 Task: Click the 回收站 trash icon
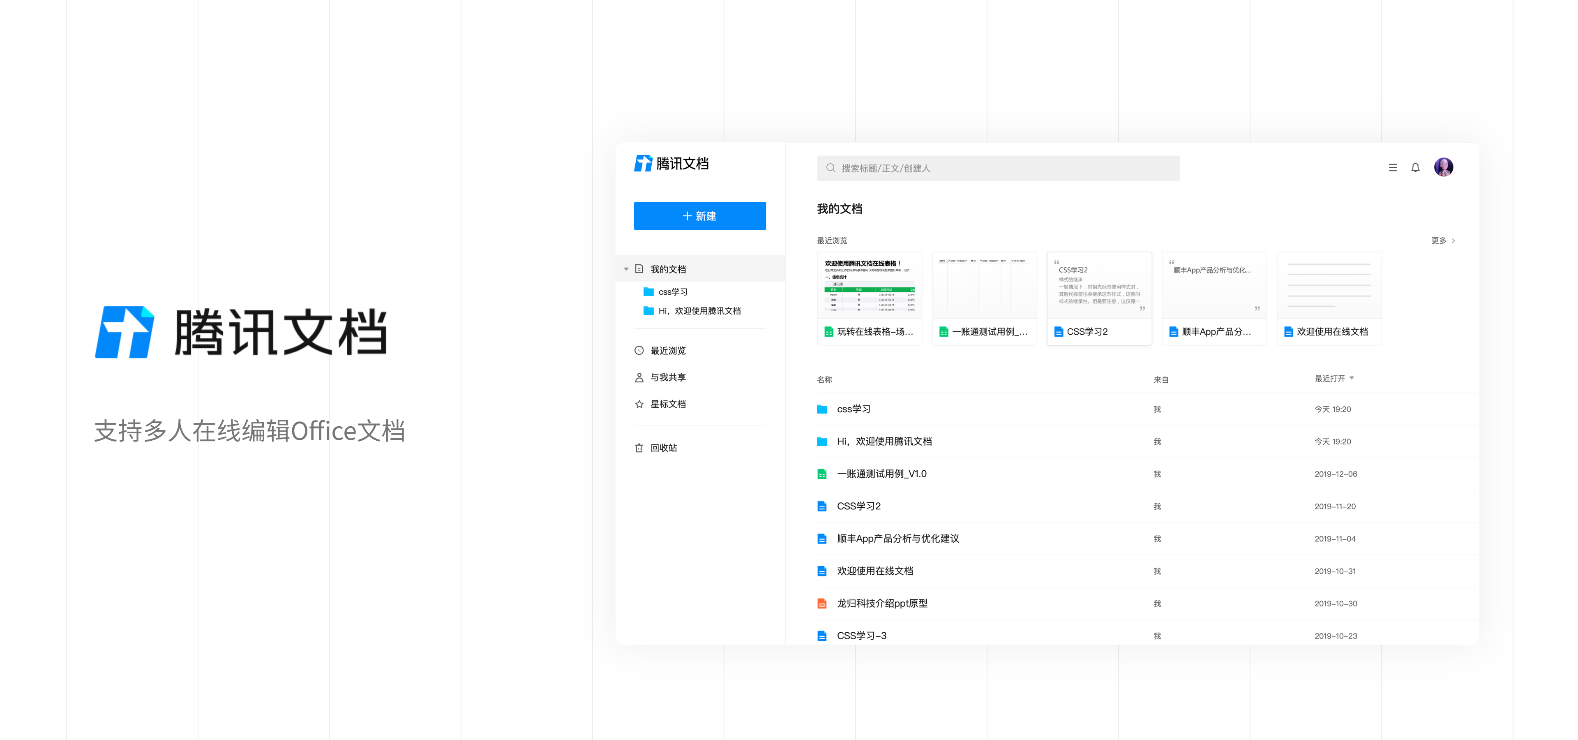coord(639,448)
